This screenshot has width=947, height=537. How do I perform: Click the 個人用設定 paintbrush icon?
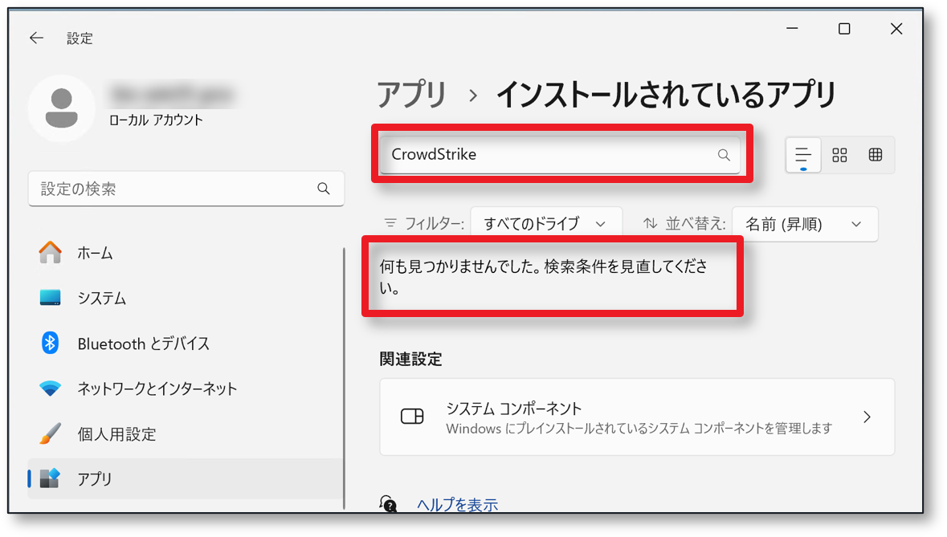[50, 433]
